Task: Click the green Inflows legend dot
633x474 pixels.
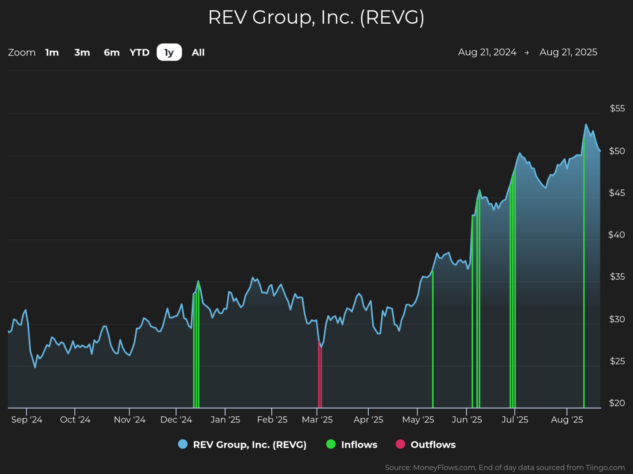Action: point(331,444)
